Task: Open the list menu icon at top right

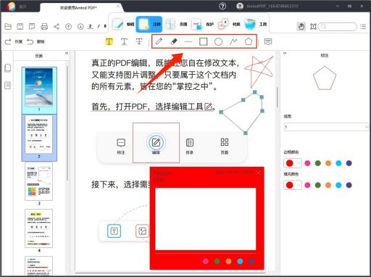Action: click(x=363, y=26)
